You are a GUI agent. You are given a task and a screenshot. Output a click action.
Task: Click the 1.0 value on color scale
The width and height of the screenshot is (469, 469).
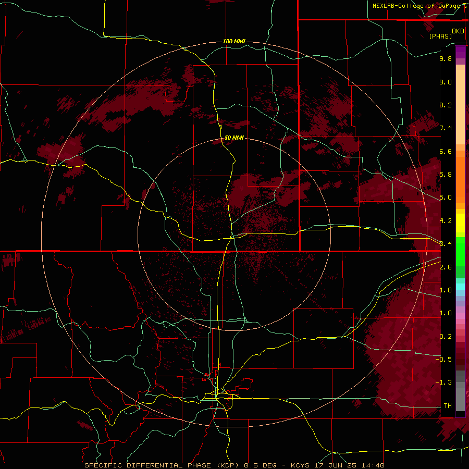(x=446, y=313)
